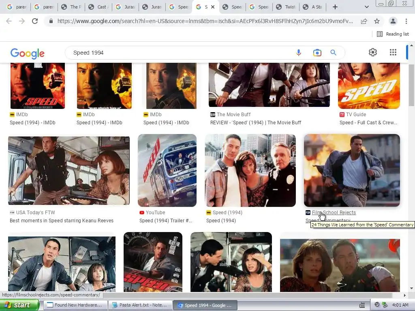
Task: Click the Film School Rejects source link
Action: pos(334,213)
